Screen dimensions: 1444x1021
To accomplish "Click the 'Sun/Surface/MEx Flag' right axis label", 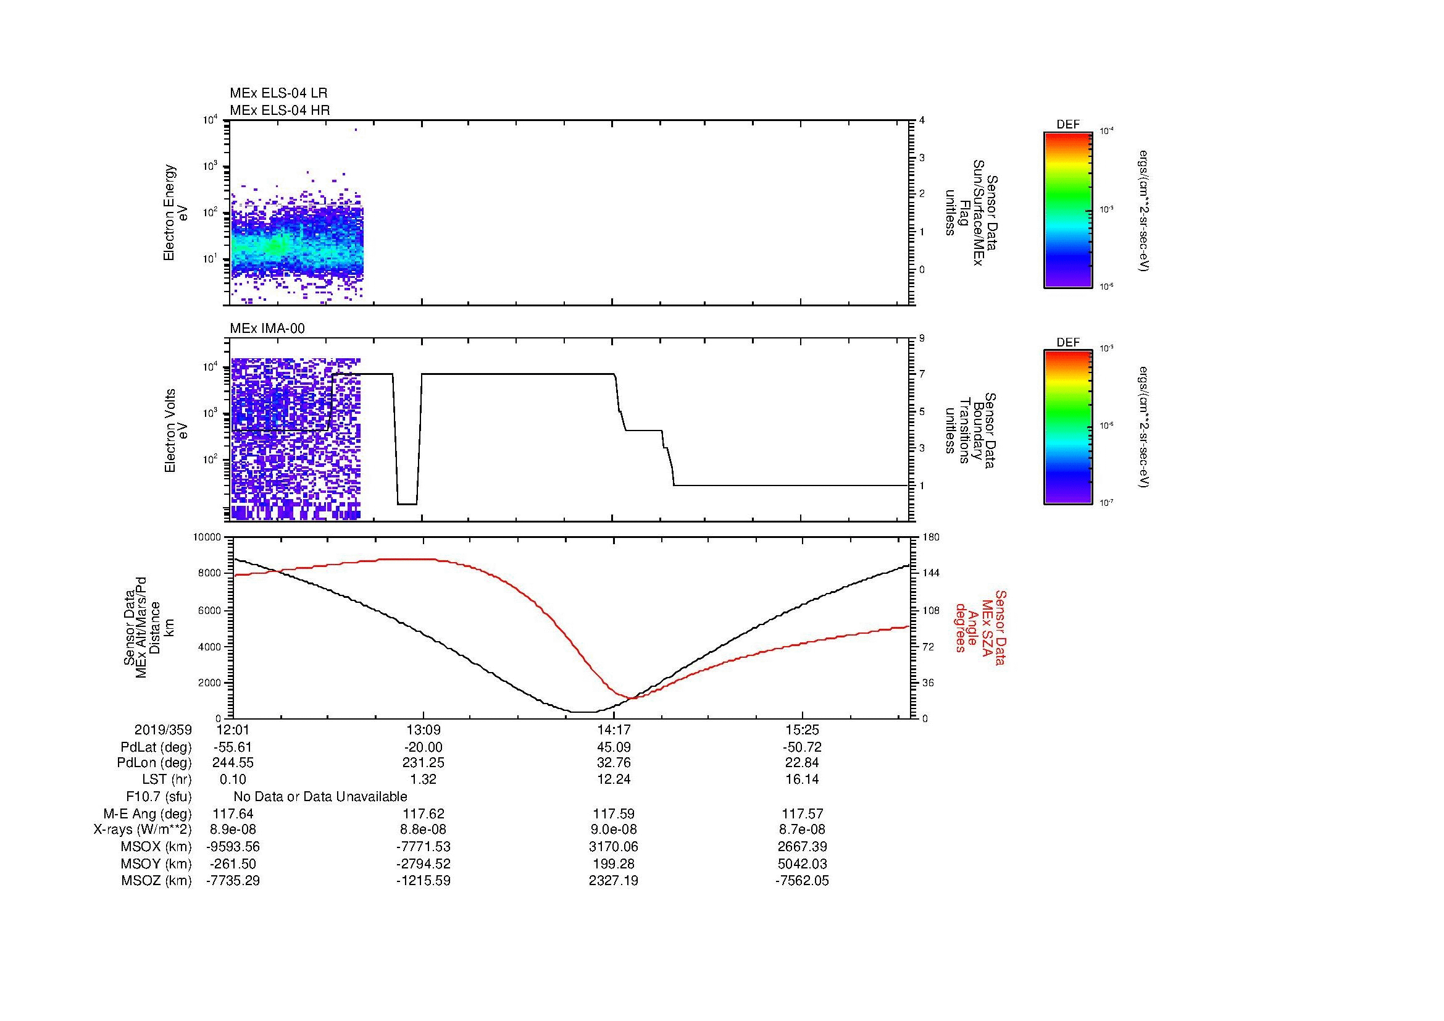I will pyautogui.click(x=972, y=213).
